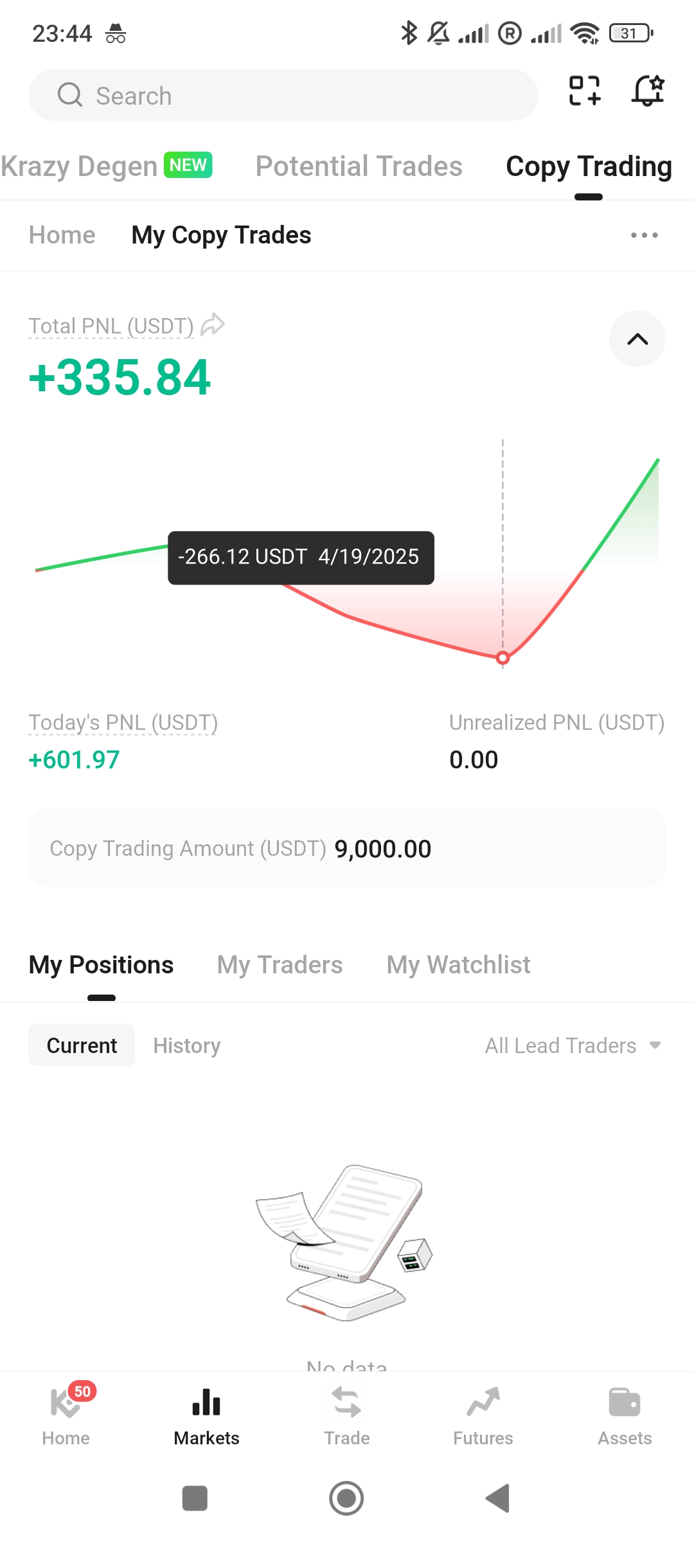Tap Markets bar chart icon
Screen dimensions: 694x1542
point(206,1402)
